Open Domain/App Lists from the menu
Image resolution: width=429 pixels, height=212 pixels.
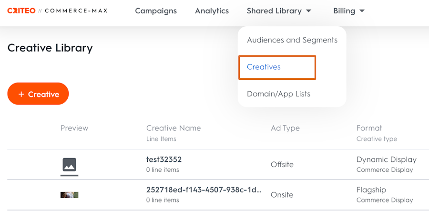[278, 94]
